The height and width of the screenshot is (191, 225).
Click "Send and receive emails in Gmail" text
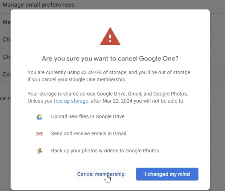(x=89, y=134)
